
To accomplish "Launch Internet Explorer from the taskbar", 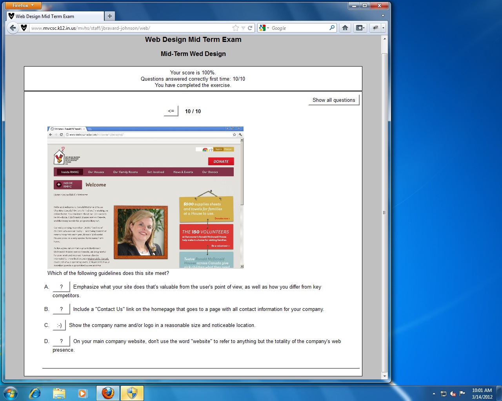I will 35,393.
